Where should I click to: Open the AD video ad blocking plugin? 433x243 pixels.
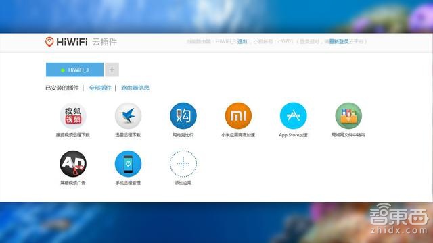point(73,163)
